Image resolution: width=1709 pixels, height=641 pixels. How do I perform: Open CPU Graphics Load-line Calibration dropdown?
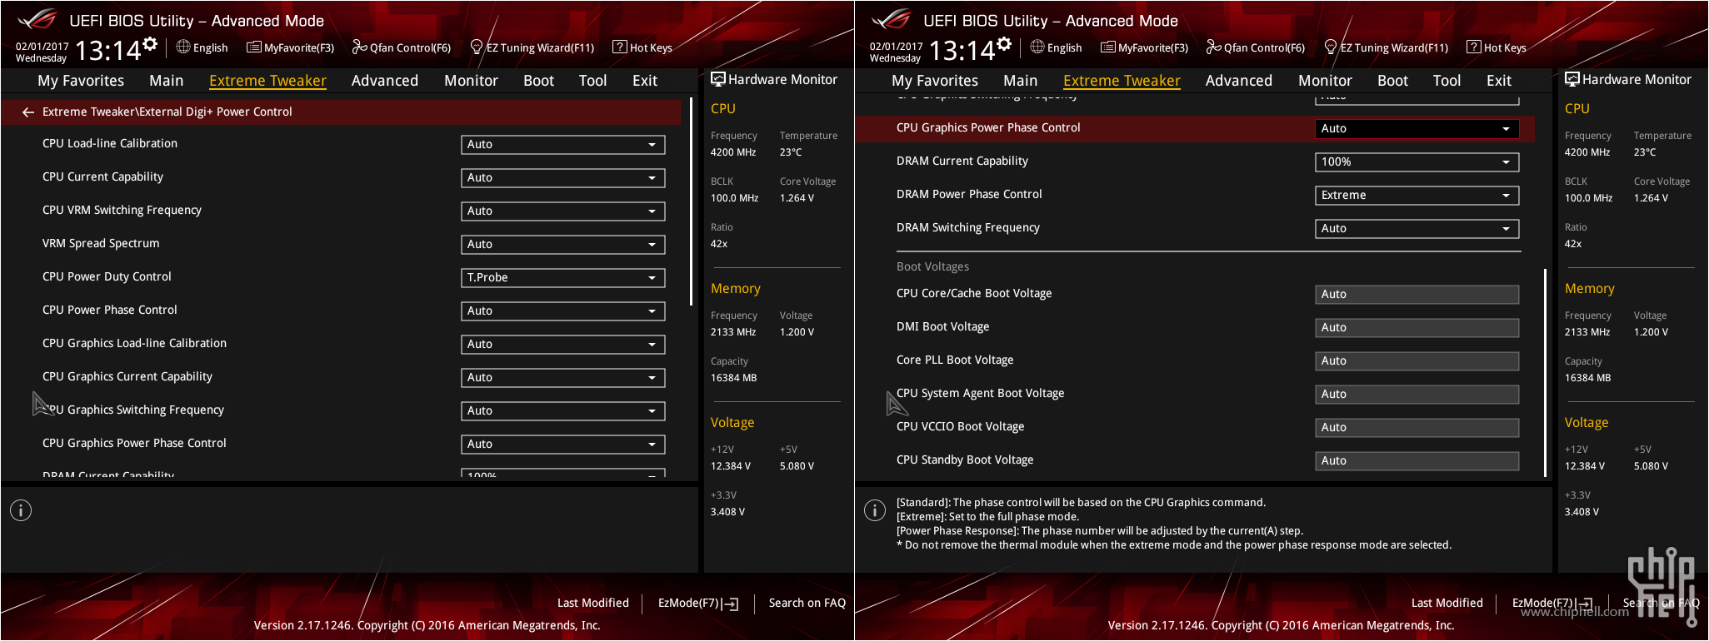(563, 344)
